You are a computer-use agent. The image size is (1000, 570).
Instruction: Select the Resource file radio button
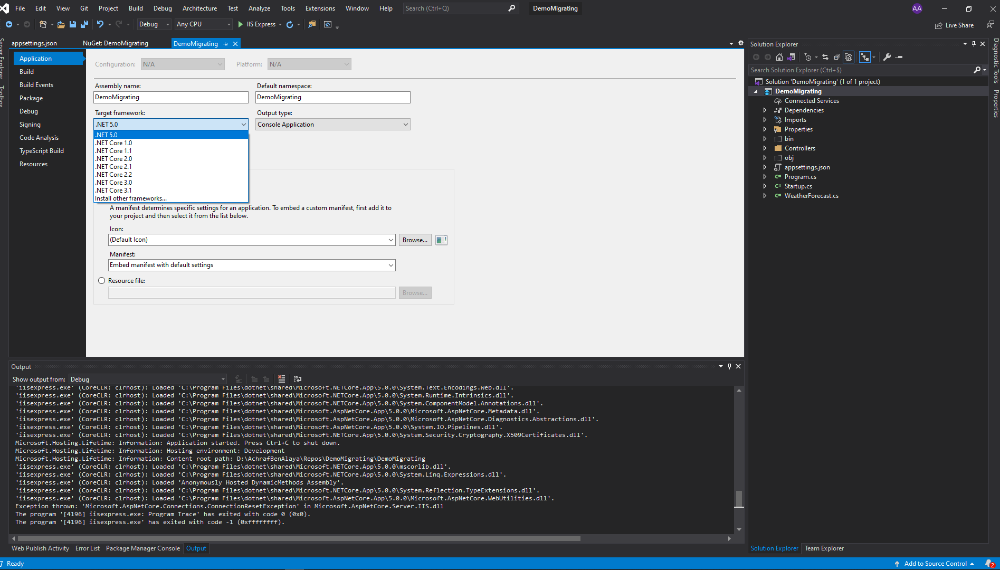pyautogui.click(x=102, y=281)
